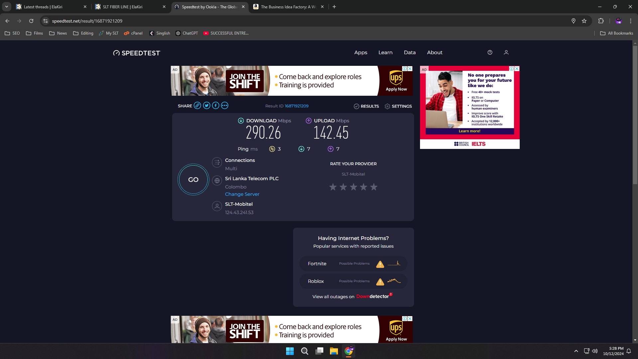Open the Learn menu
The height and width of the screenshot is (359, 638).
click(x=385, y=53)
